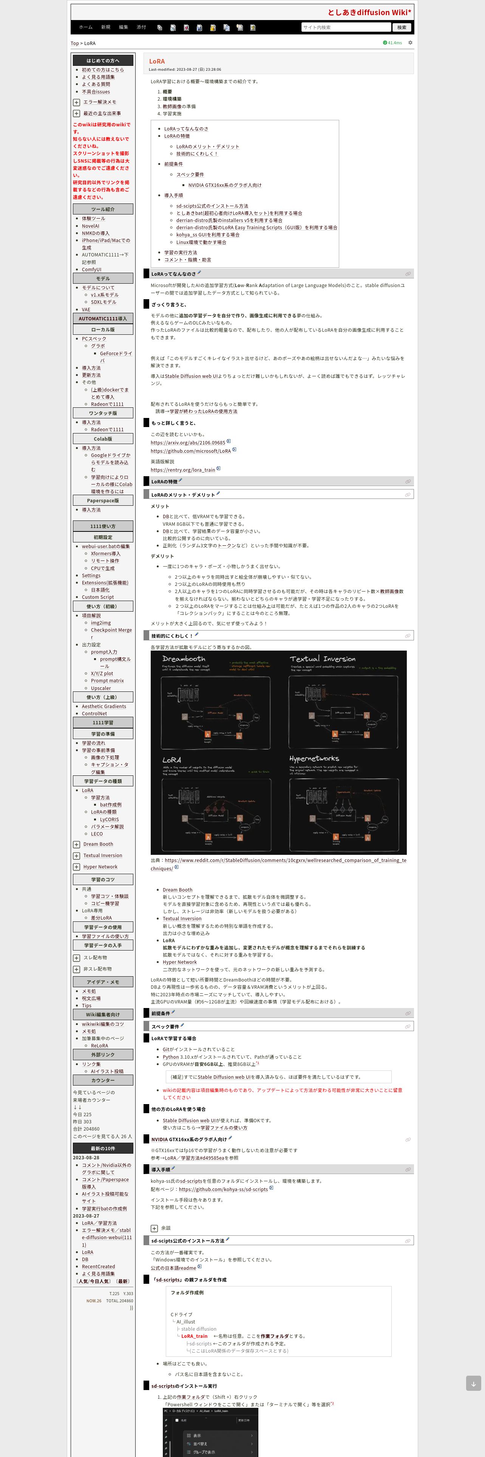Open 公式の日本語readme link
The image size is (485, 1457).
[173, 1267]
